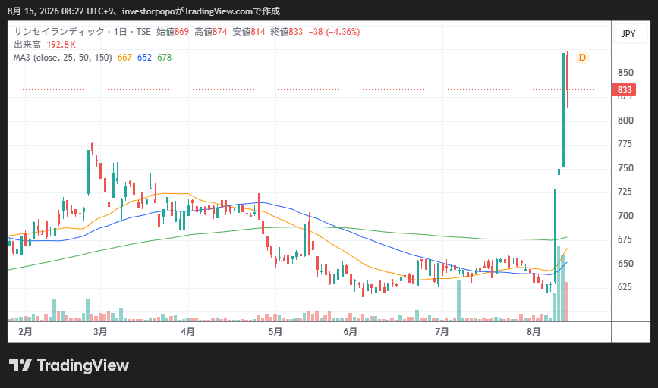This screenshot has width=658, height=388.
Task: Click the 700 price axis label
Action: (625, 216)
